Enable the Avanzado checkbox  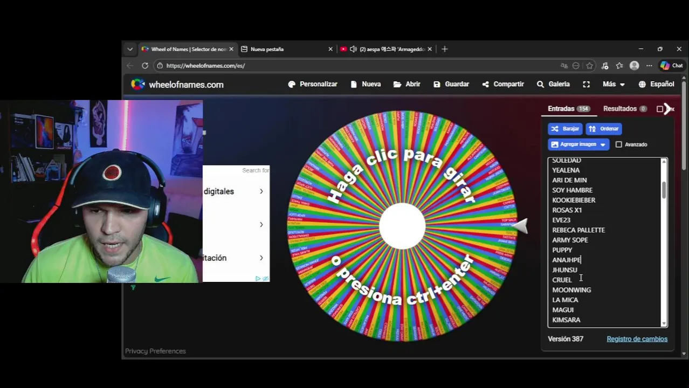point(619,144)
